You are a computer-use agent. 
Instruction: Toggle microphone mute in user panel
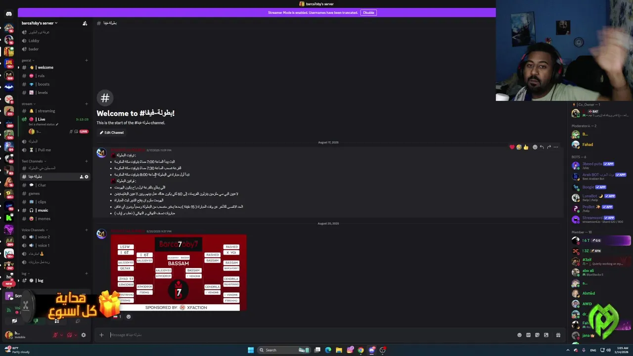pyautogui.click(x=55, y=335)
